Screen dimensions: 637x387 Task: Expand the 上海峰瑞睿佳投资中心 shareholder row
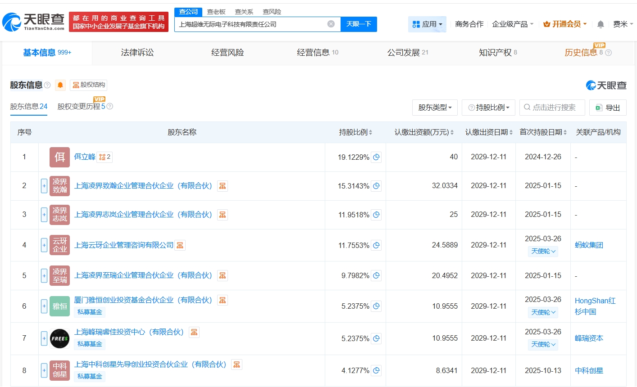(44, 338)
